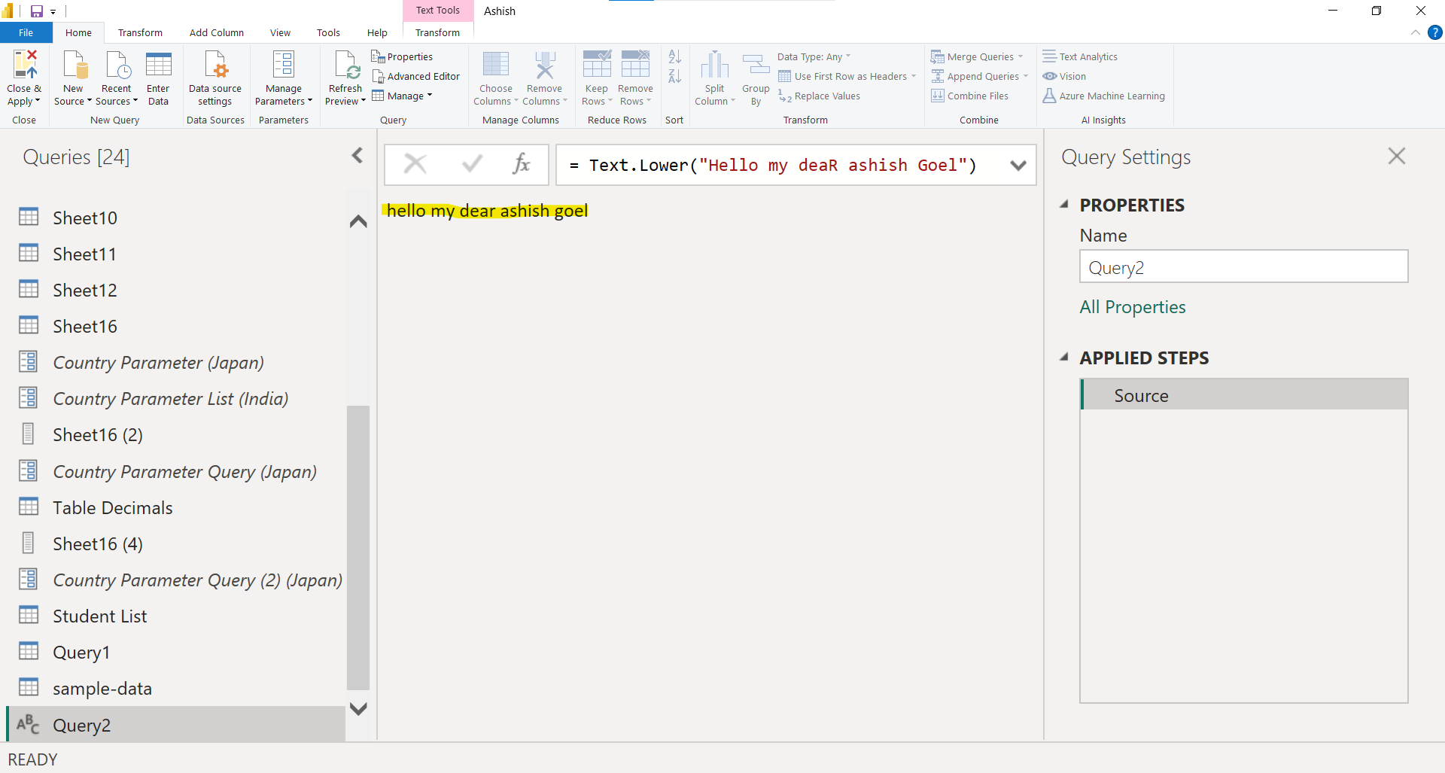Click the All Properties link
This screenshot has width=1445, height=773.
(x=1132, y=306)
